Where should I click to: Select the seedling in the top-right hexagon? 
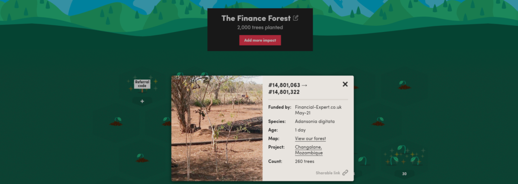point(404,85)
